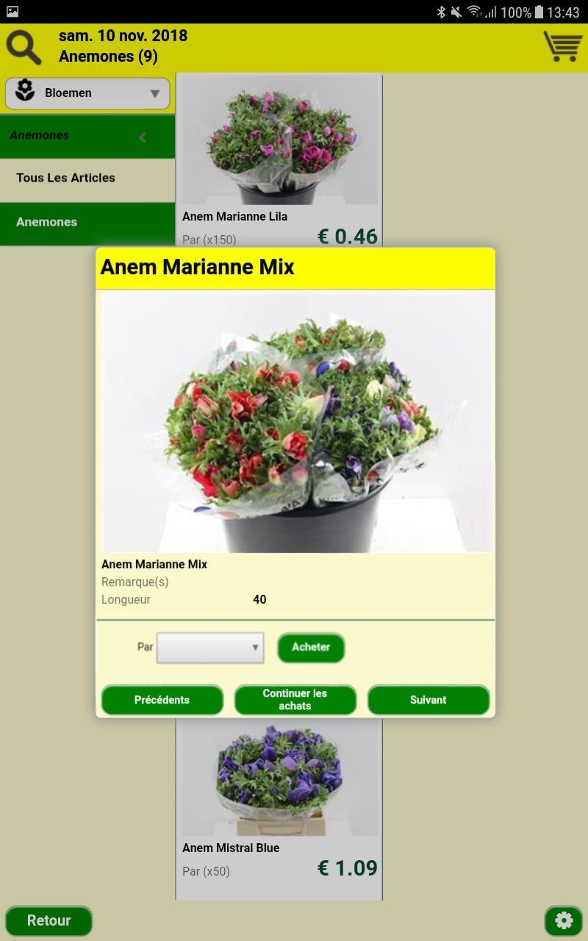
Task: Tap the notification image icon in status bar
Action: click(12, 12)
